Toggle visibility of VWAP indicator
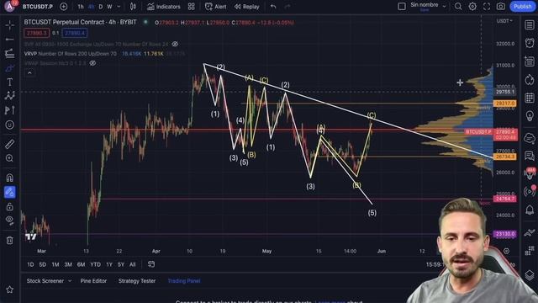This screenshot has height=303, width=538. pyautogui.click(x=92, y=63)
